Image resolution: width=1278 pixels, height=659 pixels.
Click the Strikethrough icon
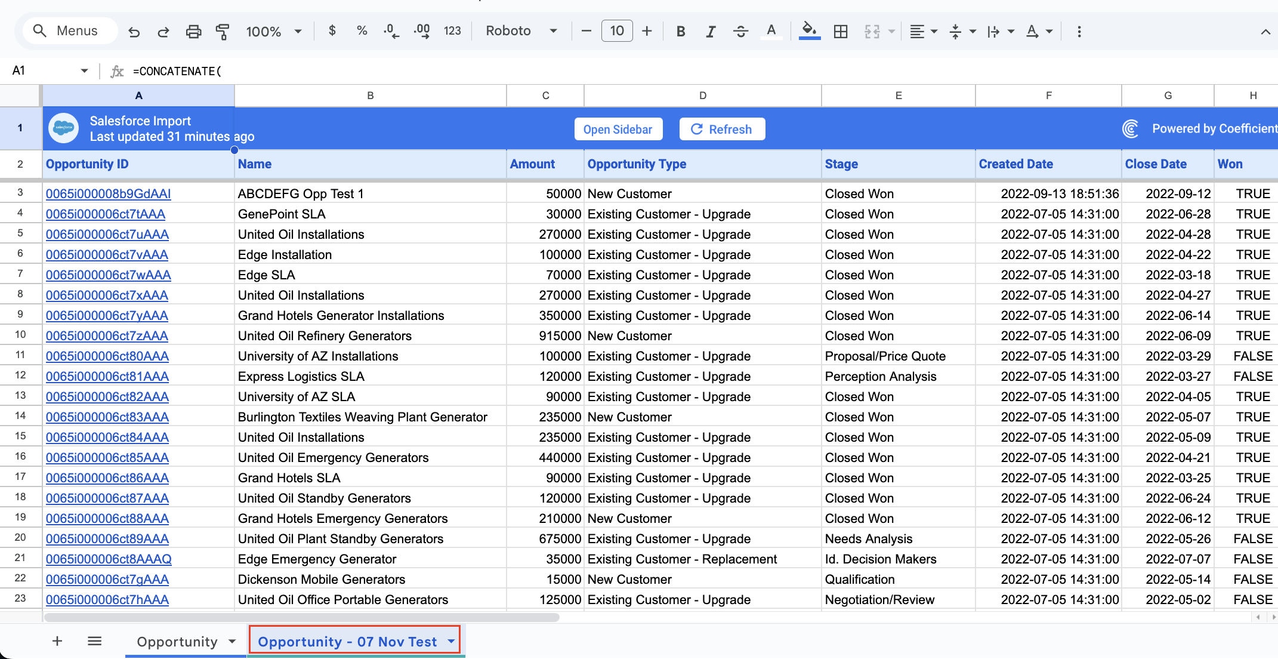[x=740, y=32]
